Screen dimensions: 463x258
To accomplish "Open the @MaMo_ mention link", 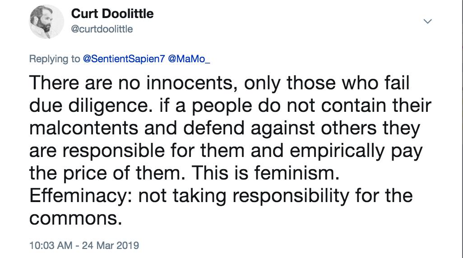I will pyautogui.click(x=189, y=60).
